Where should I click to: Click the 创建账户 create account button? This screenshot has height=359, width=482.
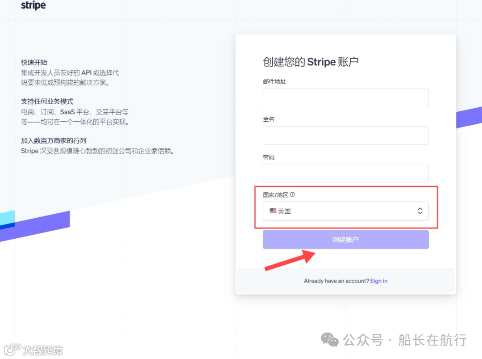pos(345,240)
